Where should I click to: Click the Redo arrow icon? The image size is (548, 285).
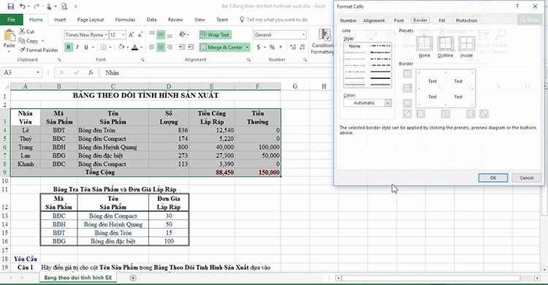pos(36,7)
